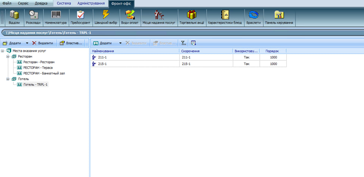
Task: Switch to the Адміністрування tab
Action: pyautogui.click(x=91, y=3)
